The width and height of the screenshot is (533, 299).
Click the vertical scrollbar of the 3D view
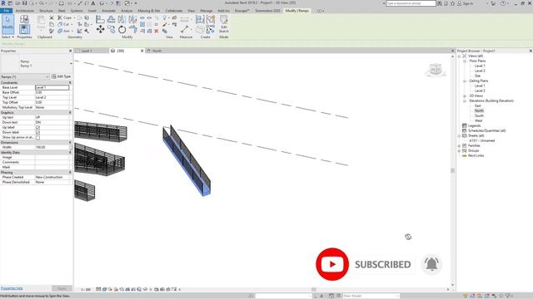[452, 170]
